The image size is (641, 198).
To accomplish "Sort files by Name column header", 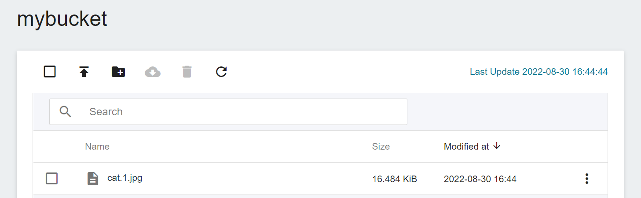I will tap(97, 147).
